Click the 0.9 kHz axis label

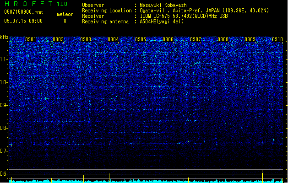4,105
